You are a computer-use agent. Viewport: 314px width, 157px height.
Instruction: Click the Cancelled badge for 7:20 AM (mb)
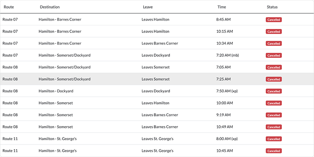(x=274, y=56)
